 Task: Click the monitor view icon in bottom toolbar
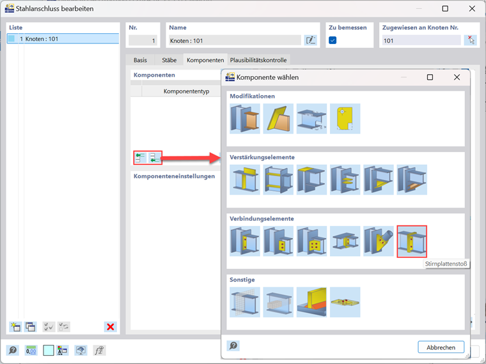pyautogui.click(x=81, y=351)
